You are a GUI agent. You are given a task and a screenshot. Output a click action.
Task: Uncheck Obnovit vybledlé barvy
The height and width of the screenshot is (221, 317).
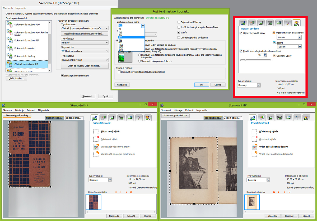241,33
